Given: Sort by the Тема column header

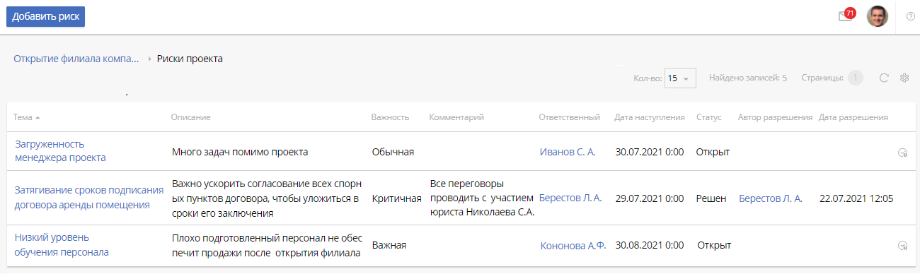Looking at the screenshot, I should click(x=26, y=117).
